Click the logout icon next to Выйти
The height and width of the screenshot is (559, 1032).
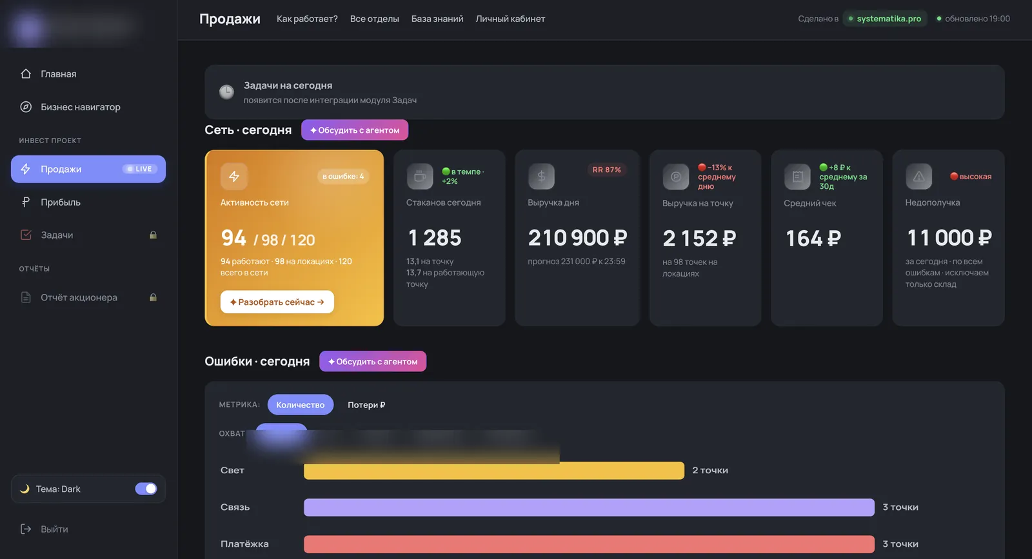tap(26, 529)
